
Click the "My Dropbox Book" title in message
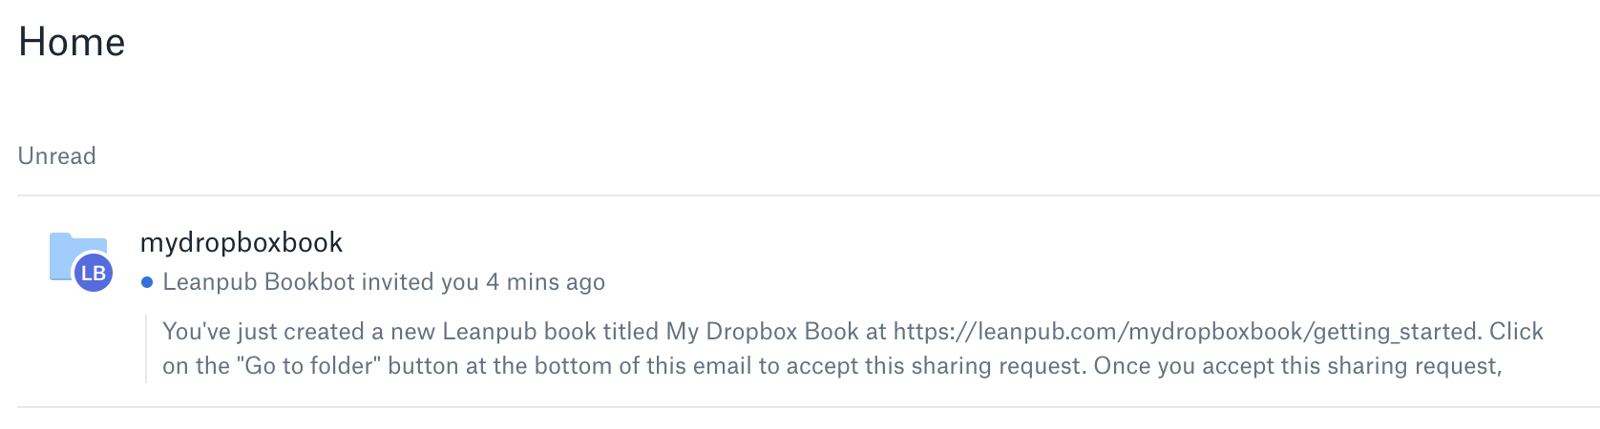pos(763,332)
